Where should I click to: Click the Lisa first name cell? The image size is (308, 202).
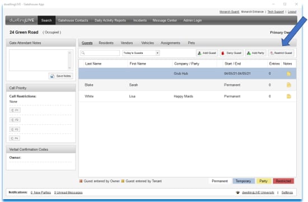(132, 96)
